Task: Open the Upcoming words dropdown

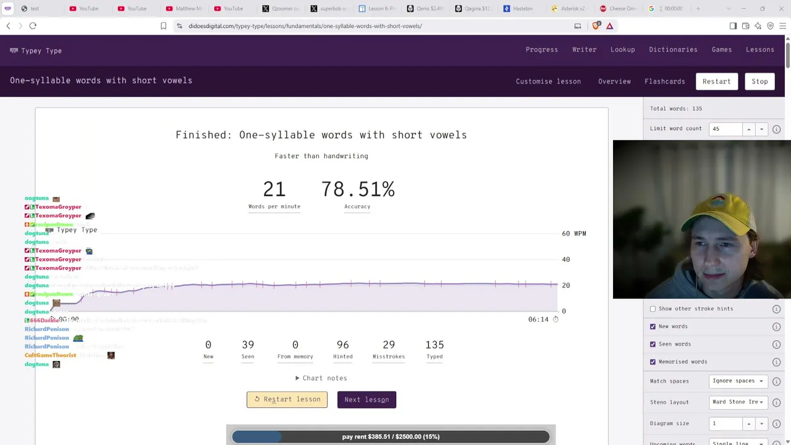Action: coord(738,443)
